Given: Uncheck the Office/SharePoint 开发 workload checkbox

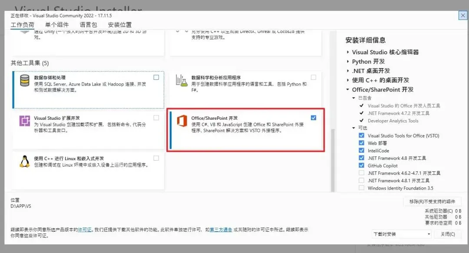Looking at the screenshot, I should [x=314, y=118].
